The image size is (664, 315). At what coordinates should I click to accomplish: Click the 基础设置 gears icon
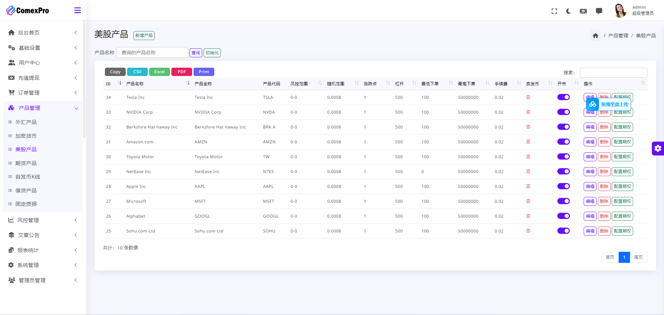click(x=11, y=48)
